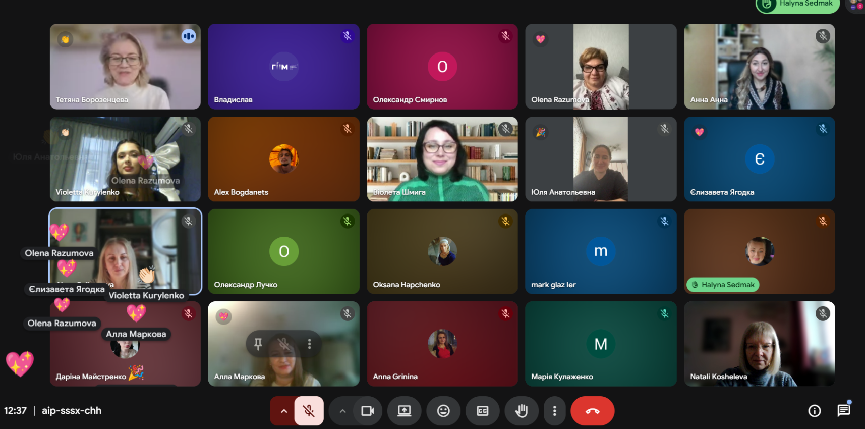Viewport: 865px width, 429px height.
Task: Unmute the microphone in bottom toolbar
Action: point(309,411)
